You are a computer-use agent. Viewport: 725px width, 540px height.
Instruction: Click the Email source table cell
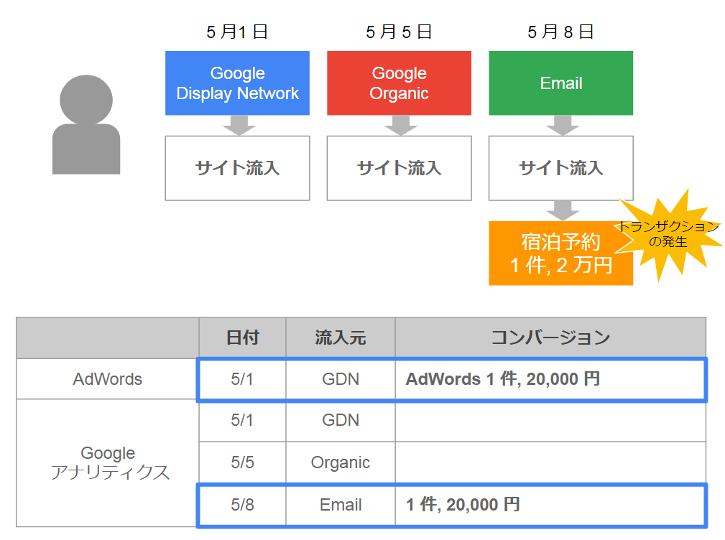click(341, 504)
